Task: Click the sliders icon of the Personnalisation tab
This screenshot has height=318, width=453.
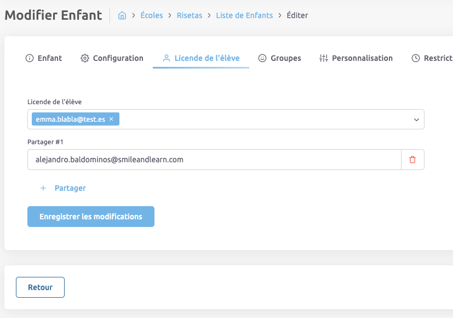Action: click(323, 58)
